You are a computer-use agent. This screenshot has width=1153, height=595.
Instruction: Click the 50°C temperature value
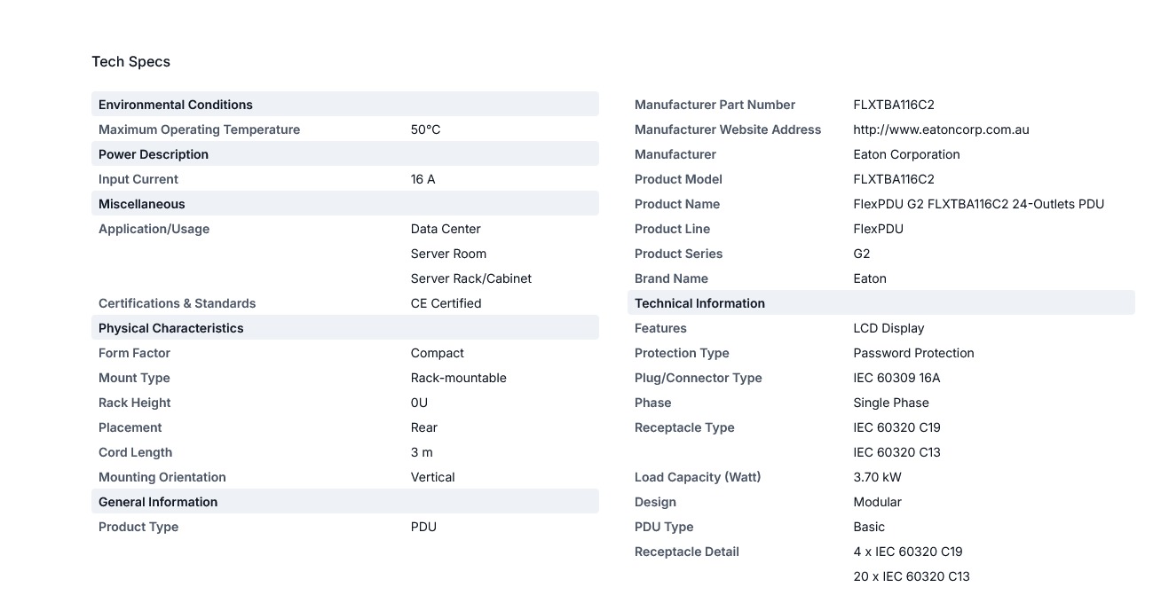(425, 129)
